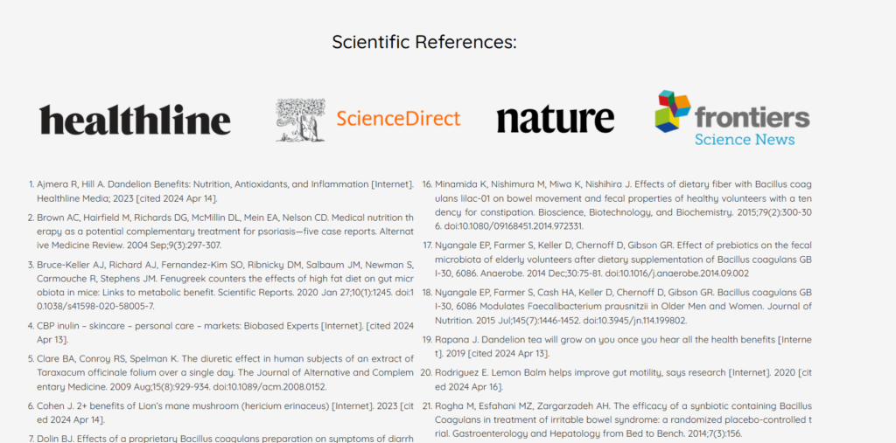Click reference 17 on prebiotics fecal microbiota
This screenshot has height=443, width=896.
coord(617,260)
